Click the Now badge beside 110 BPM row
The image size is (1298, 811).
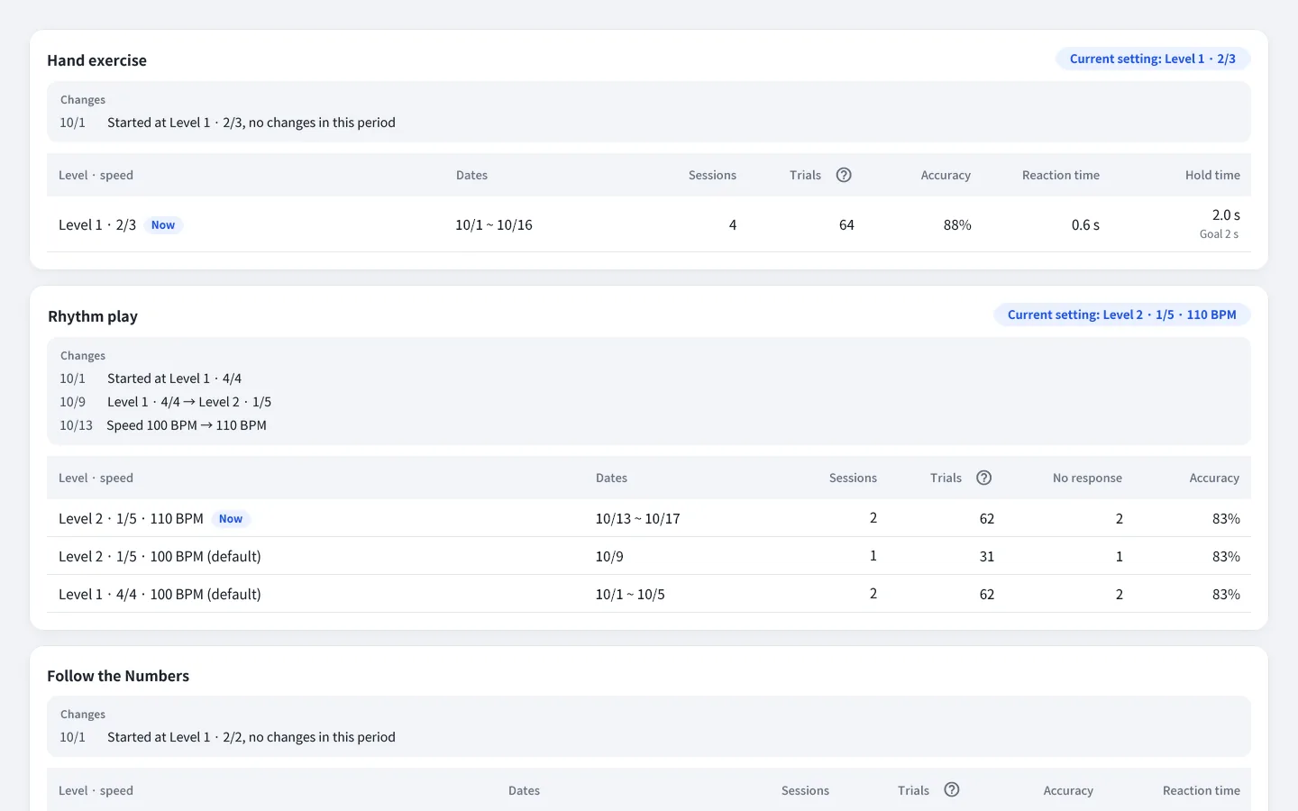click(231, 519)
